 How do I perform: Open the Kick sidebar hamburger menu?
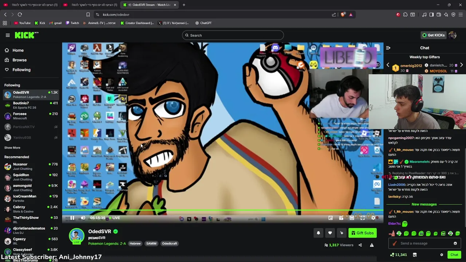point(8,35)
